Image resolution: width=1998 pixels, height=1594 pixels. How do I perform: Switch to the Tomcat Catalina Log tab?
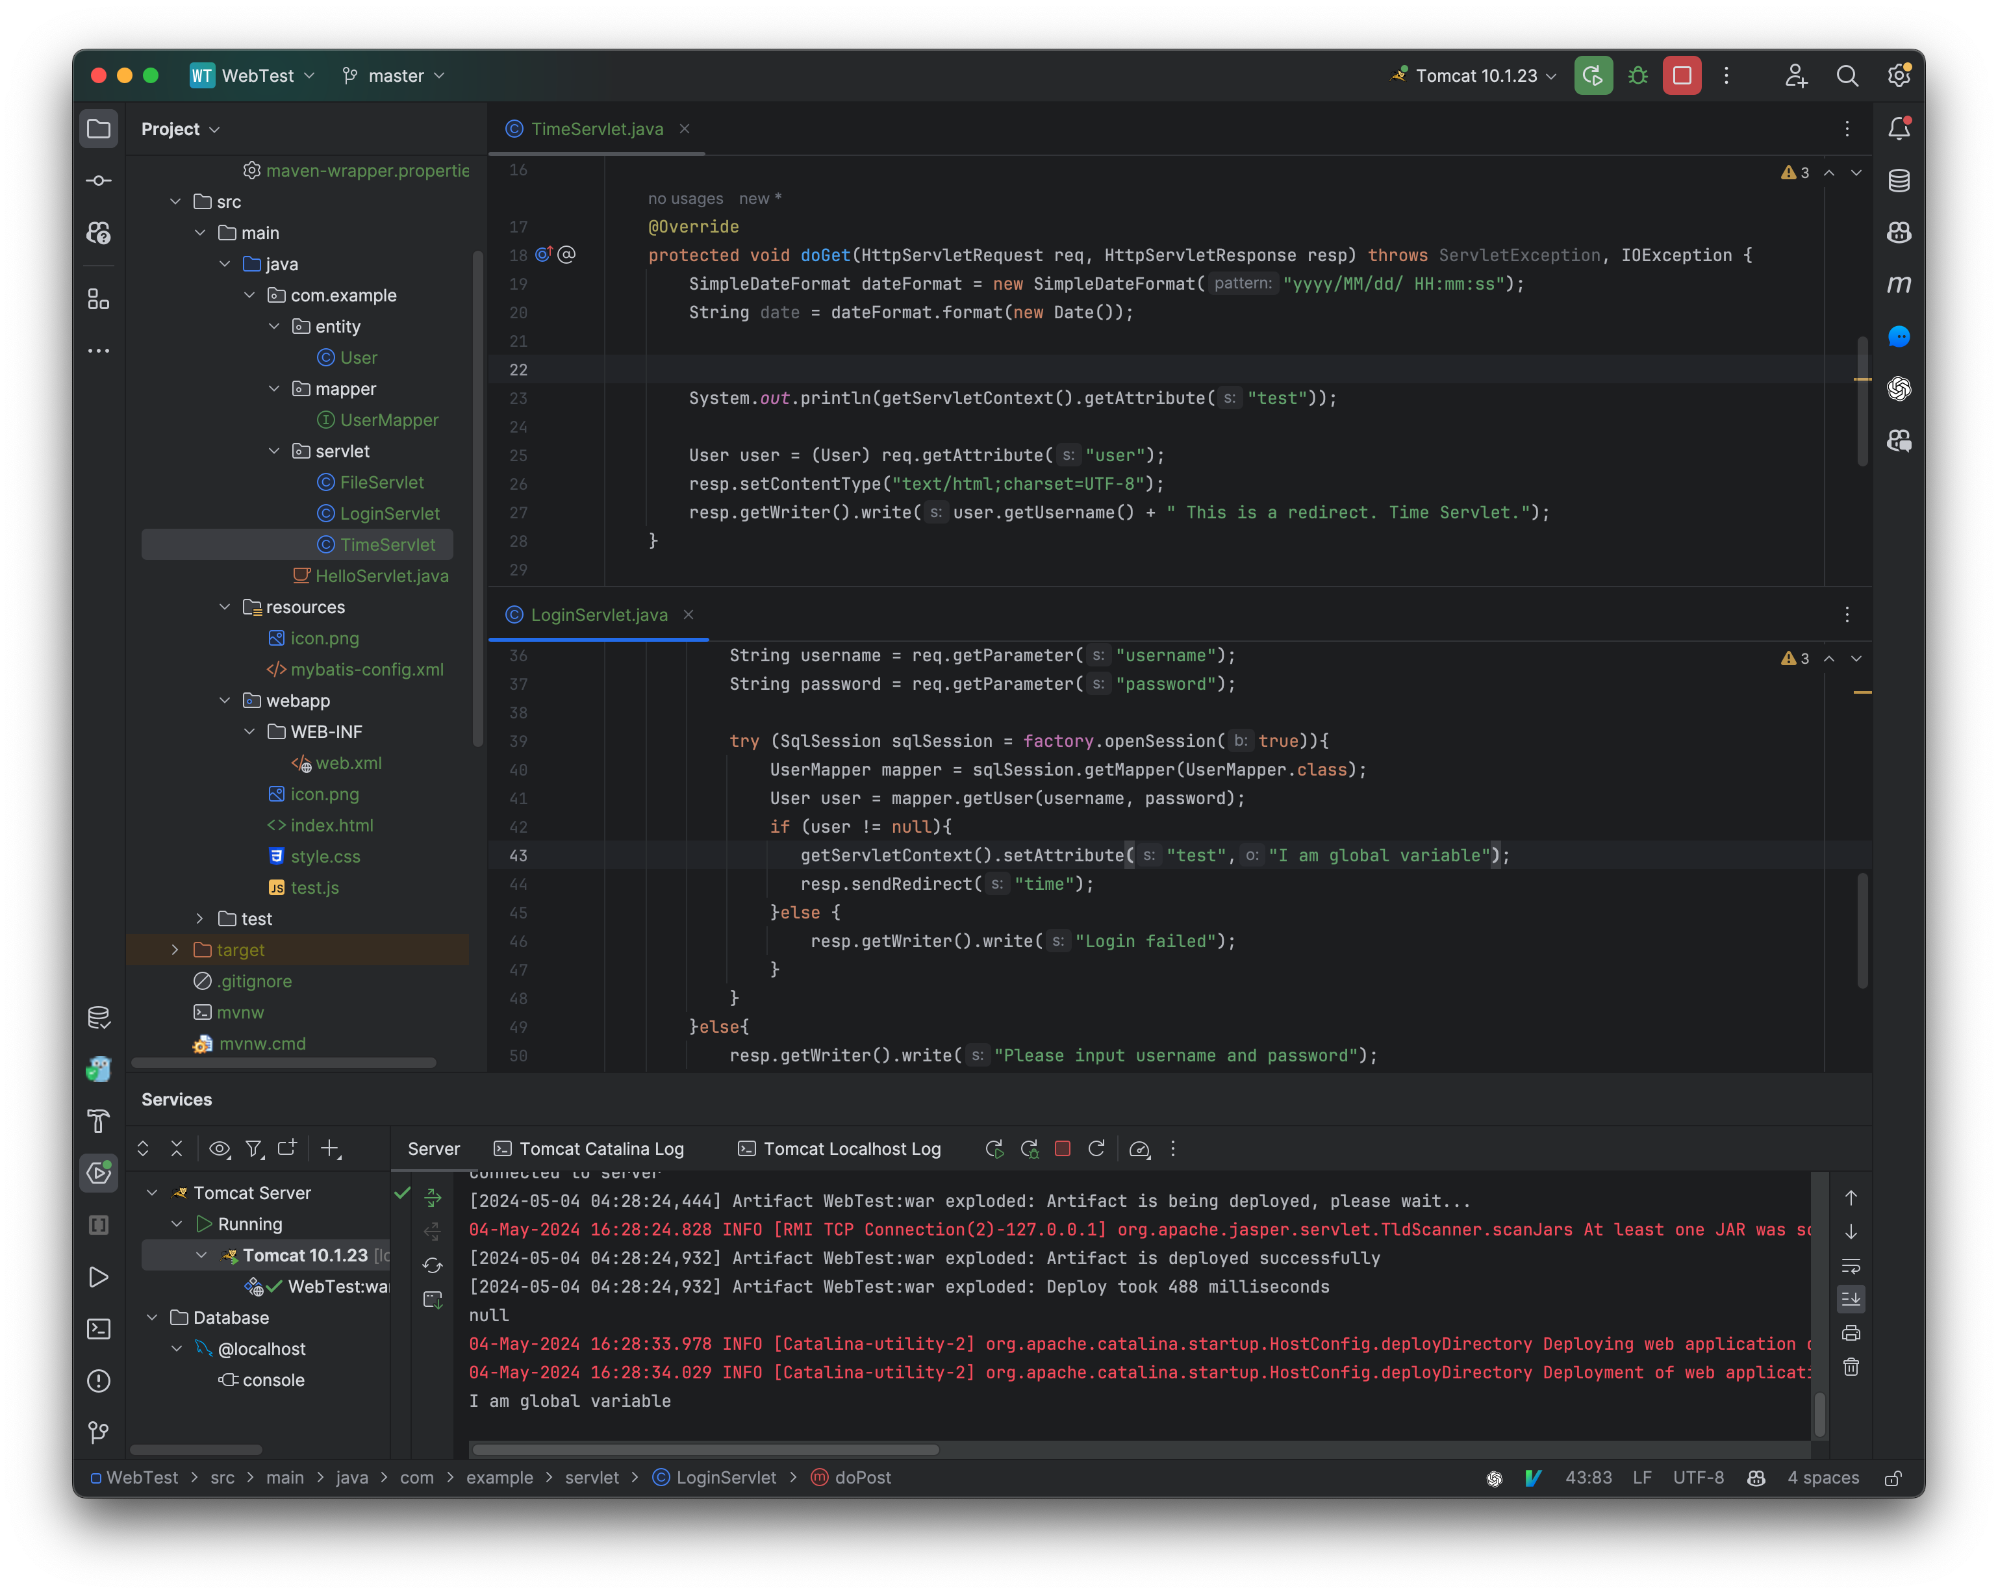[x=600, y=1148]
